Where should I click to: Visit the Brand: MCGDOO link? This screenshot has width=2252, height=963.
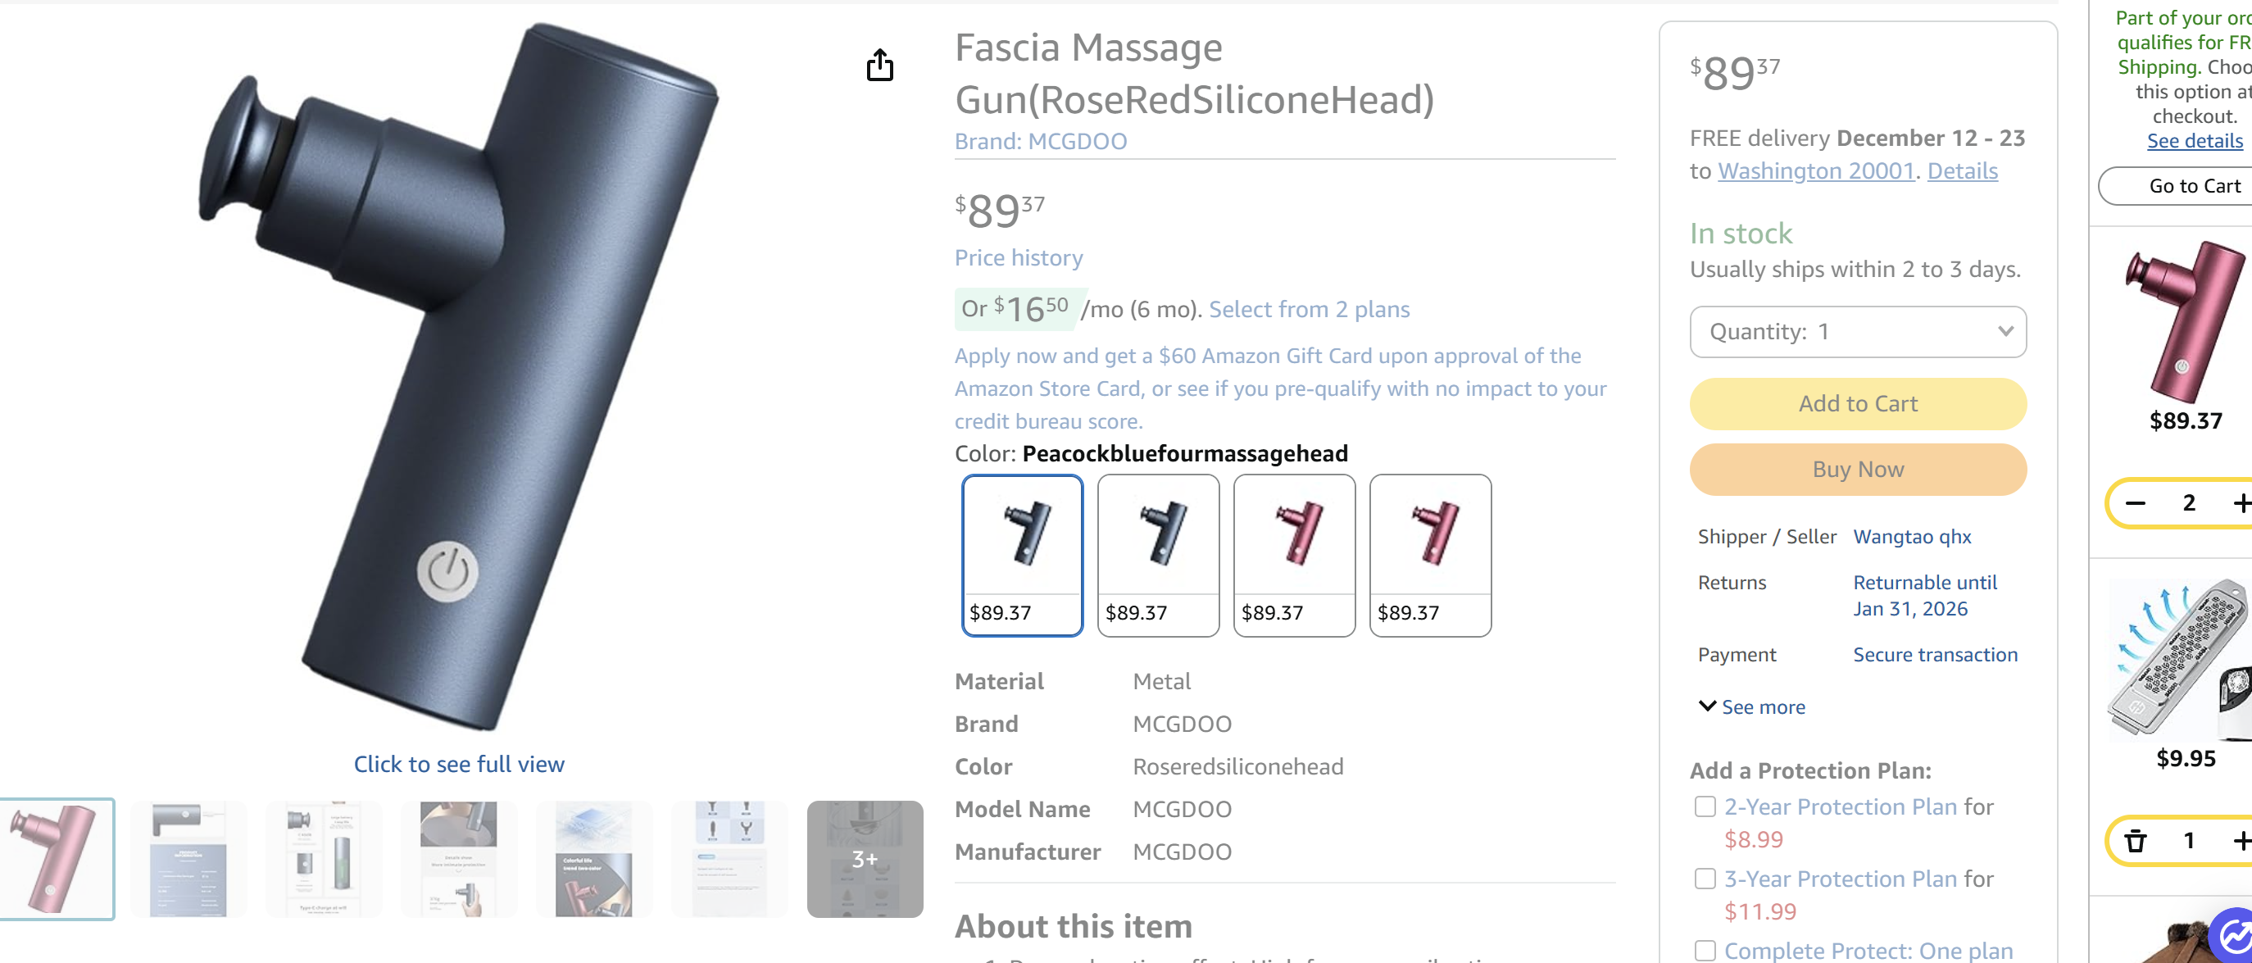click(x=1040, y=142)
